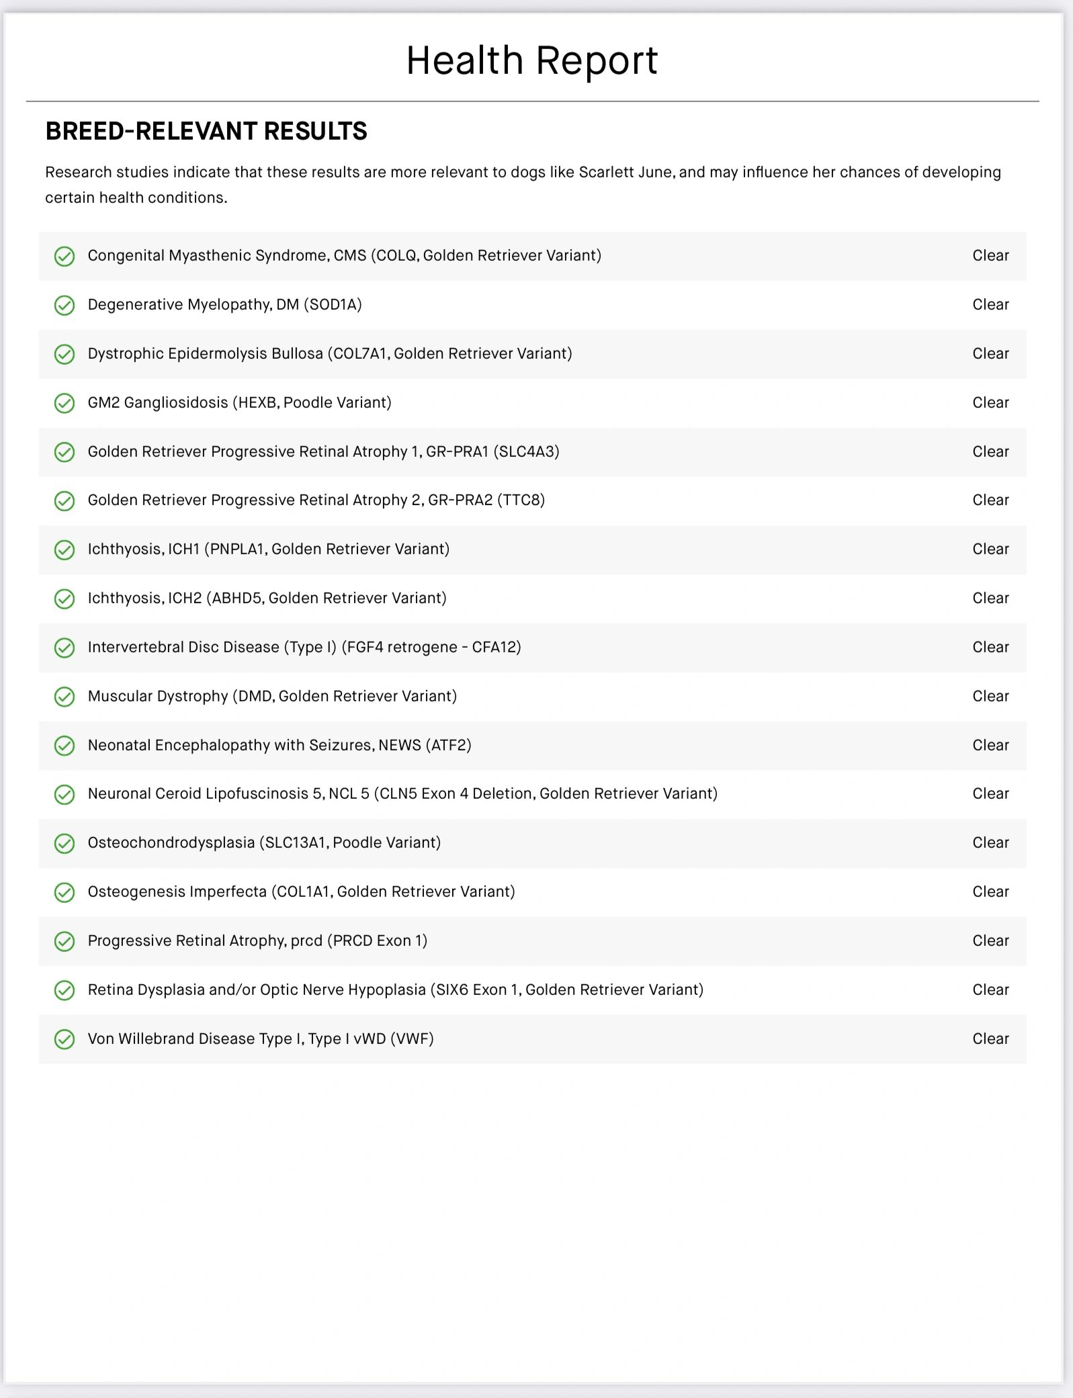
Task: Click the check icon next to Von Willebrand Disease
Action: click(x=65, y=1039)
